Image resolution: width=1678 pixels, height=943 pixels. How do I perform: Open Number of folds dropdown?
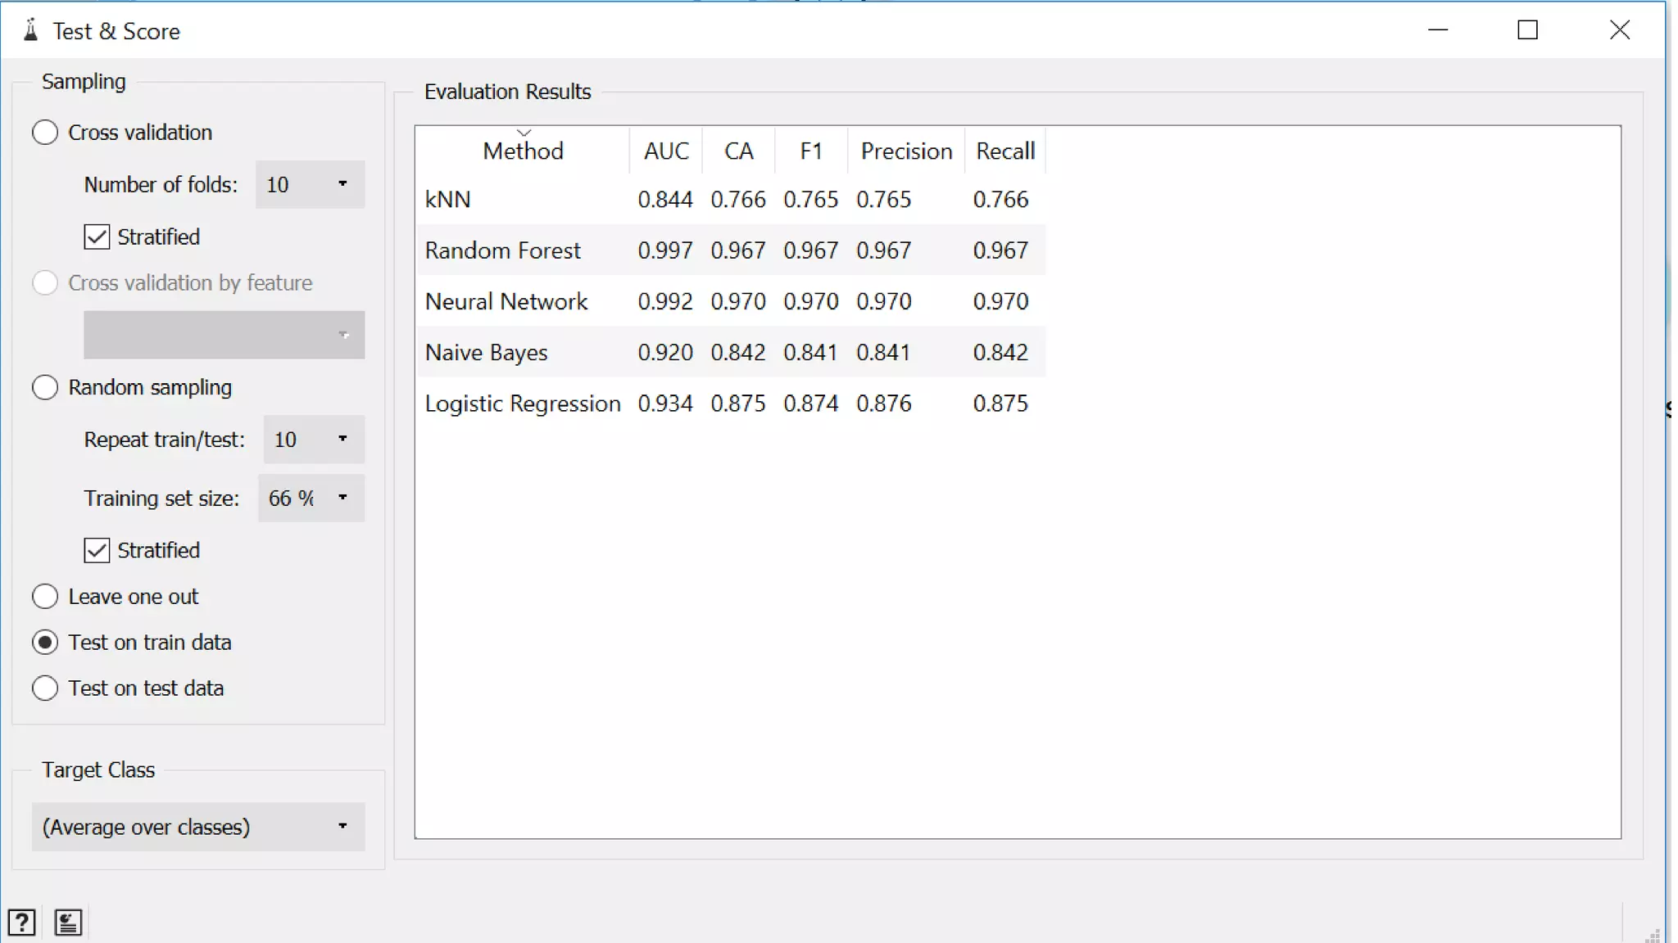(310, 185)
